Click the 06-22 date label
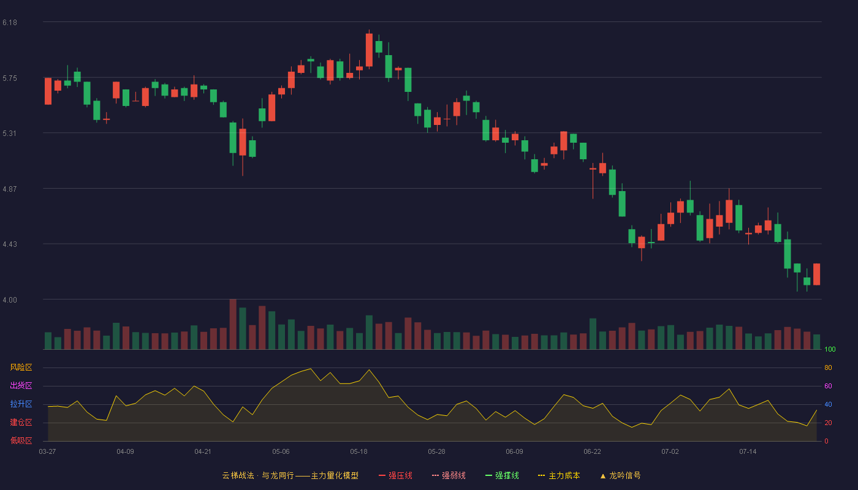 tap(592, 451)
